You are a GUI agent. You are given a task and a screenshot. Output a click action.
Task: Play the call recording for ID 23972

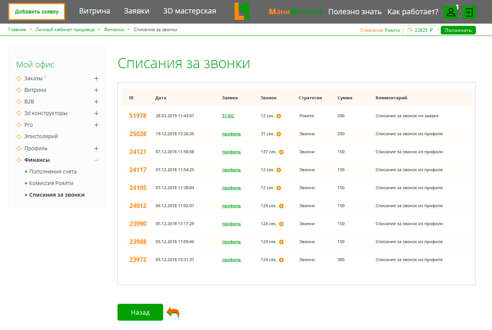[281, 260]
